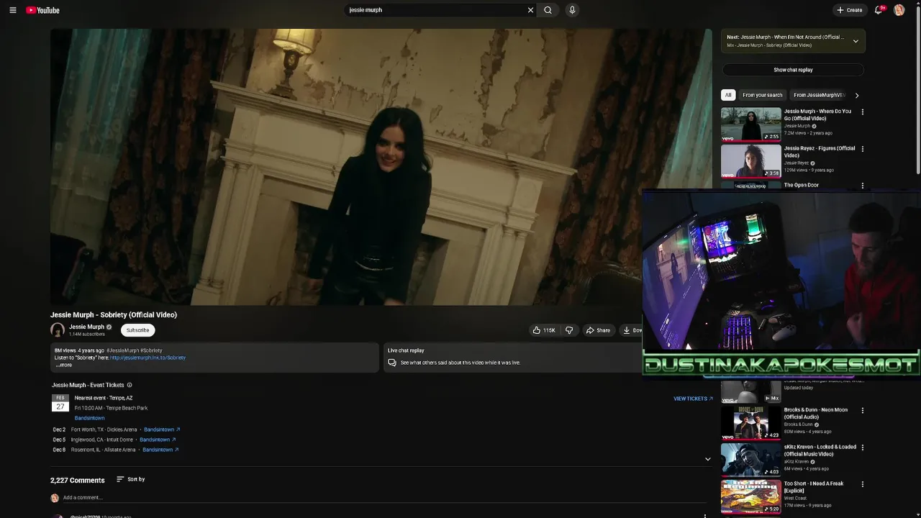
Task: Click Event Tickets info icon
Action: 130,385
